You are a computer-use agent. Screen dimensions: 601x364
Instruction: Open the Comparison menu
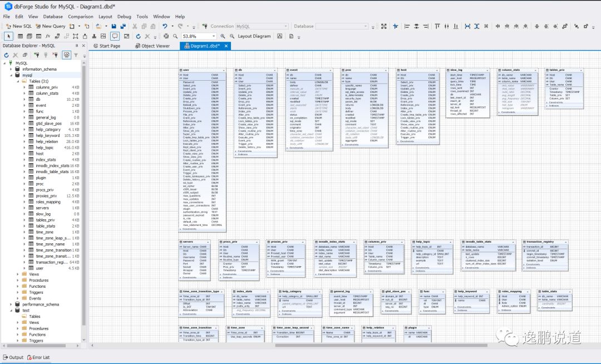tap(81, 17)
